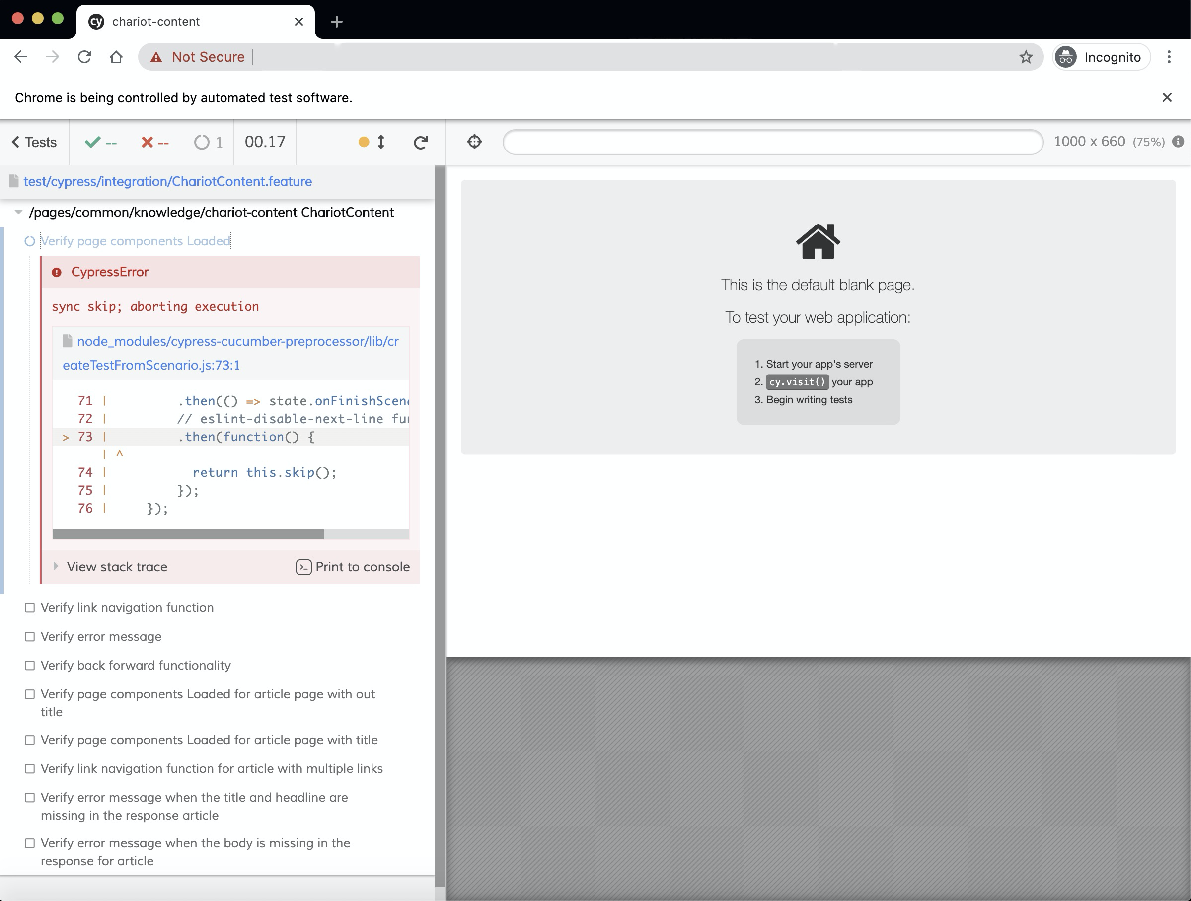Click the passed tests checkmark indicator
The height and width of the screenshot is (901, 1191).
point(92,142)
